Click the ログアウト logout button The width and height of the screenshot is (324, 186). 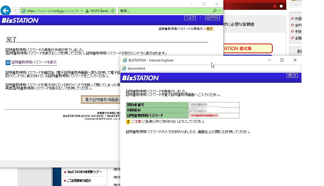(x=212, y=18)
